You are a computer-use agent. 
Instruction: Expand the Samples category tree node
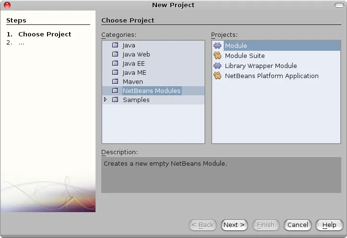coord(105,100)
